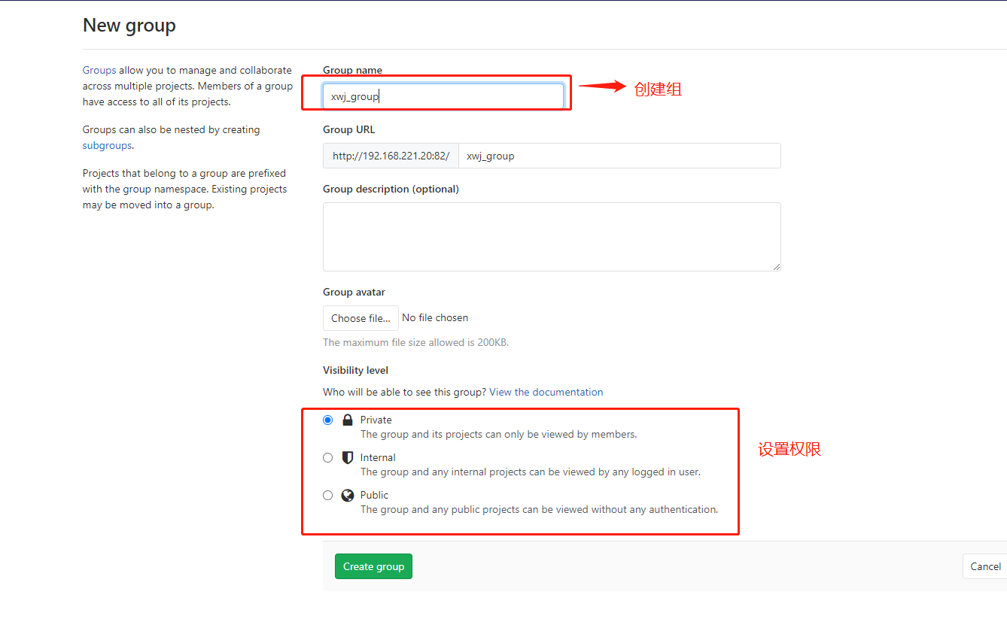Click the Create group button

click(373, 566)
